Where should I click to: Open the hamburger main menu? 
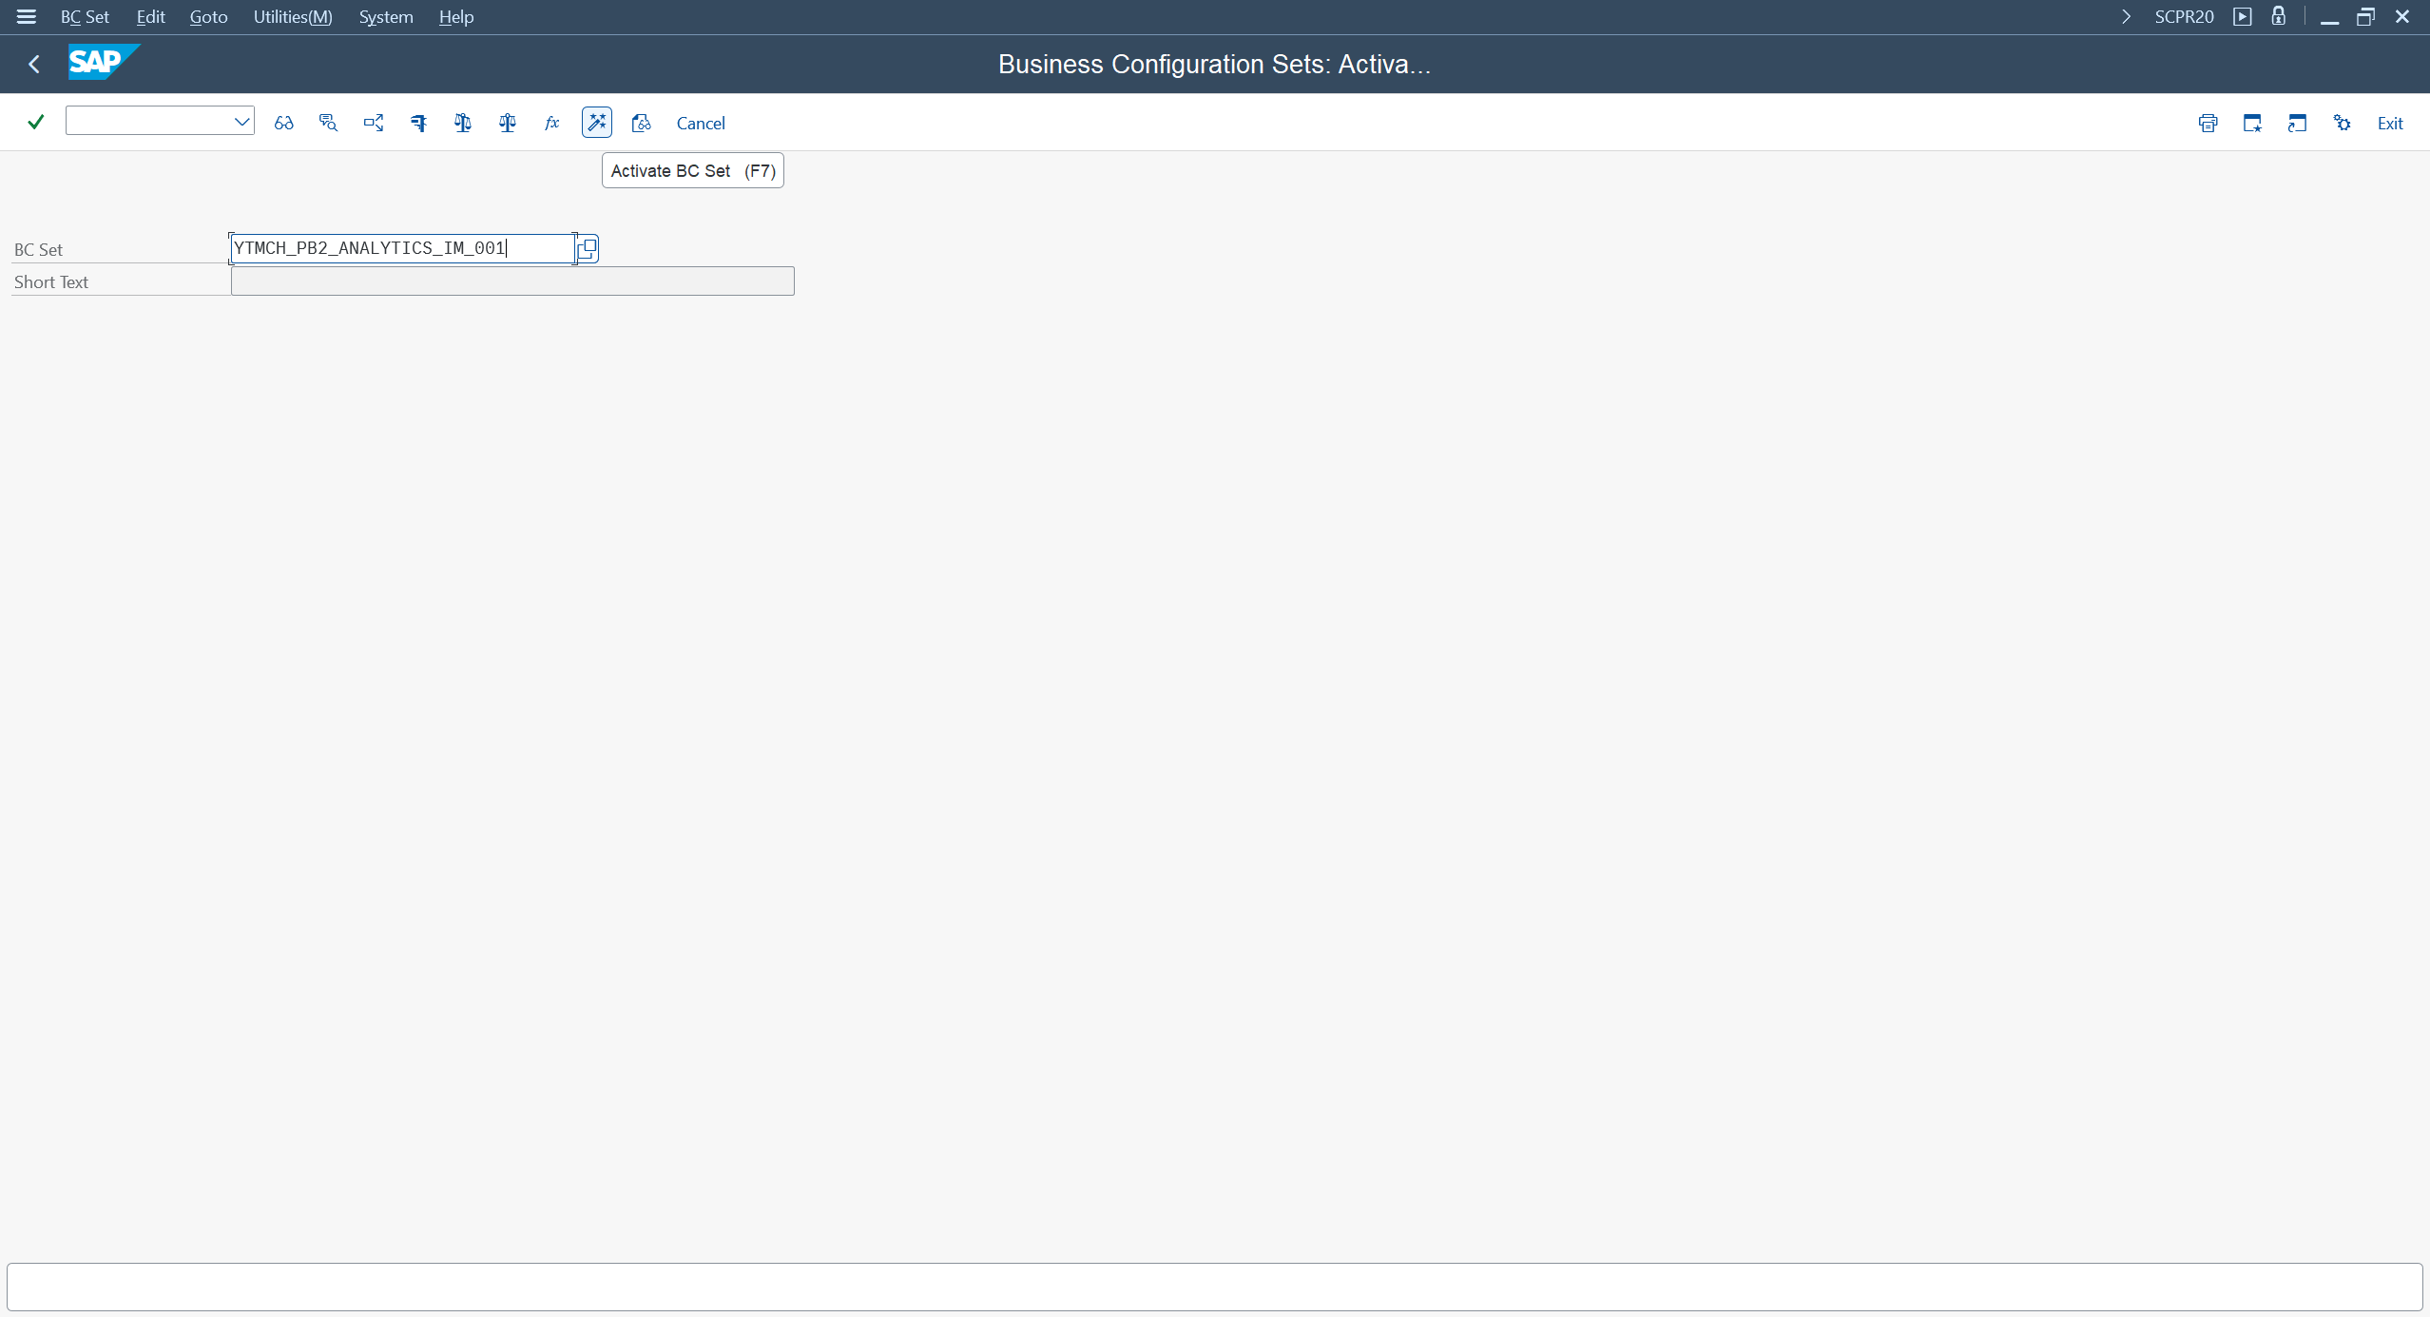coord(26,17)
